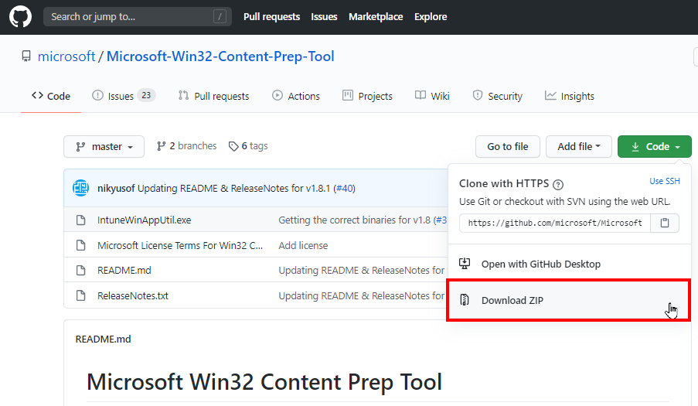Copy clone URL with clipboard icon
The image size is (698, 406).
[x=665, y=223]
